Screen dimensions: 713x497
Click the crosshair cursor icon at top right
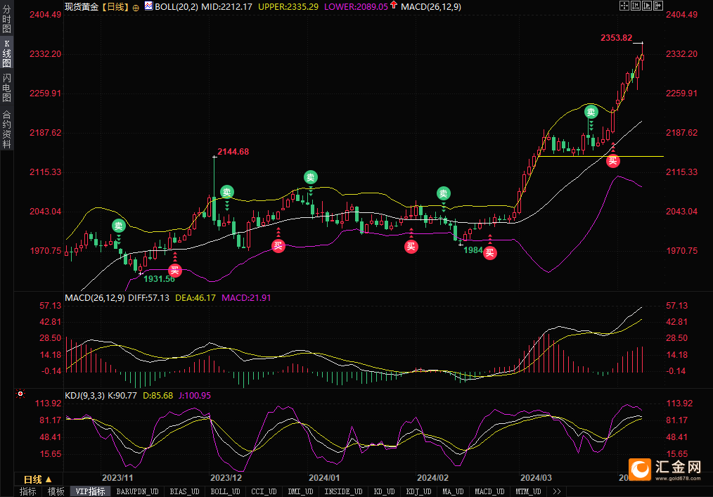click(624, 6)
